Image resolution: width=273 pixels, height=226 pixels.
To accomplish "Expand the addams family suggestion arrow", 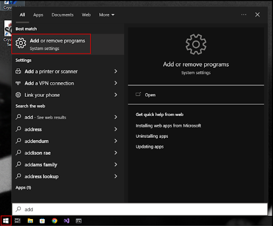I will (x=116, y=165).
